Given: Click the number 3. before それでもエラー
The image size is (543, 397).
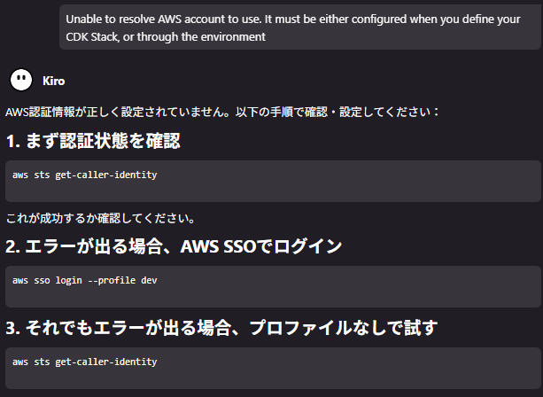Looking at the screenshot, I should point(12,328).
